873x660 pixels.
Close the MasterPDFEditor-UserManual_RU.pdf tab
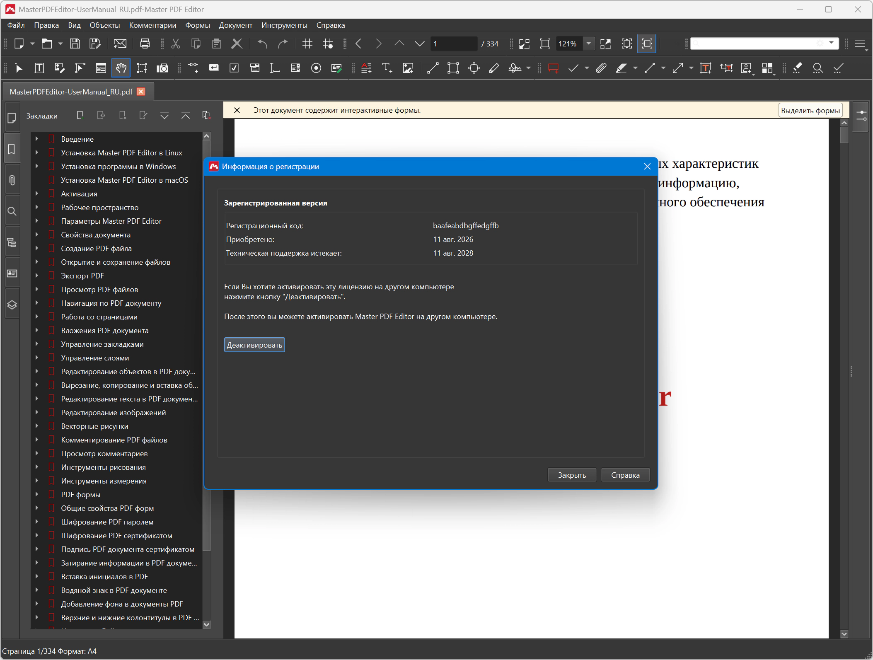(x=141, y=92)
